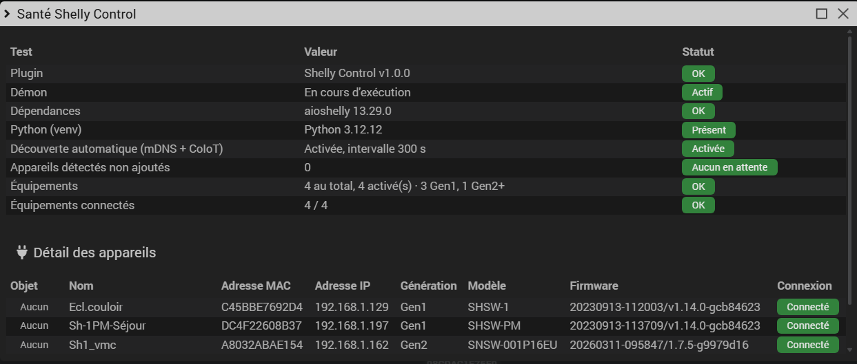This screenshot has width=857, height=364.
Task: Click firmware 20230913-113709/v1.14.0-gcb84623
Action: click(x=665, y=325)
